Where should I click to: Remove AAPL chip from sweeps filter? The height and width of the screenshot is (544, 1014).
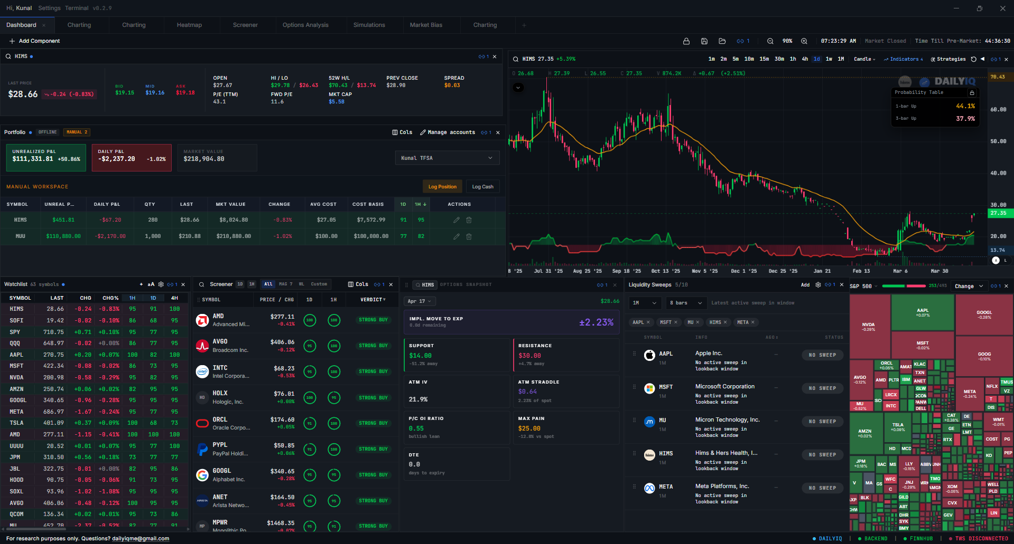(x=648, y=322)
